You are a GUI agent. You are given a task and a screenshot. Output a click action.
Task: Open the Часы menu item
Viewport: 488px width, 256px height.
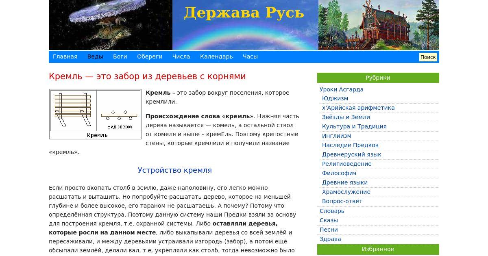point(250,56)
